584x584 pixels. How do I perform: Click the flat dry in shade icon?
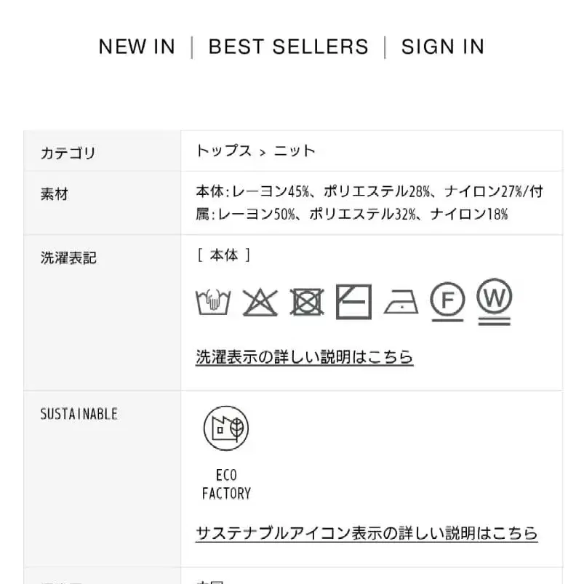pos(354,301)
